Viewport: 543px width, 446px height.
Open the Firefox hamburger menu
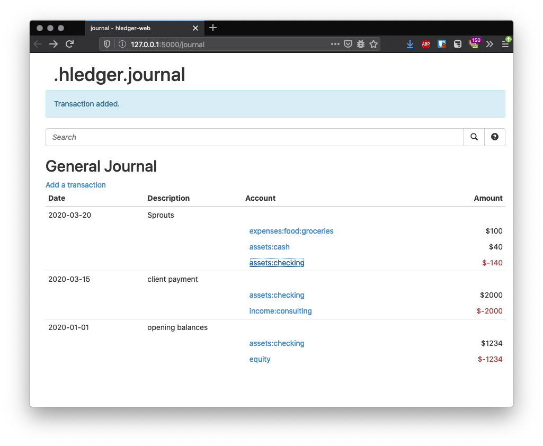click(x=505, y=44)
